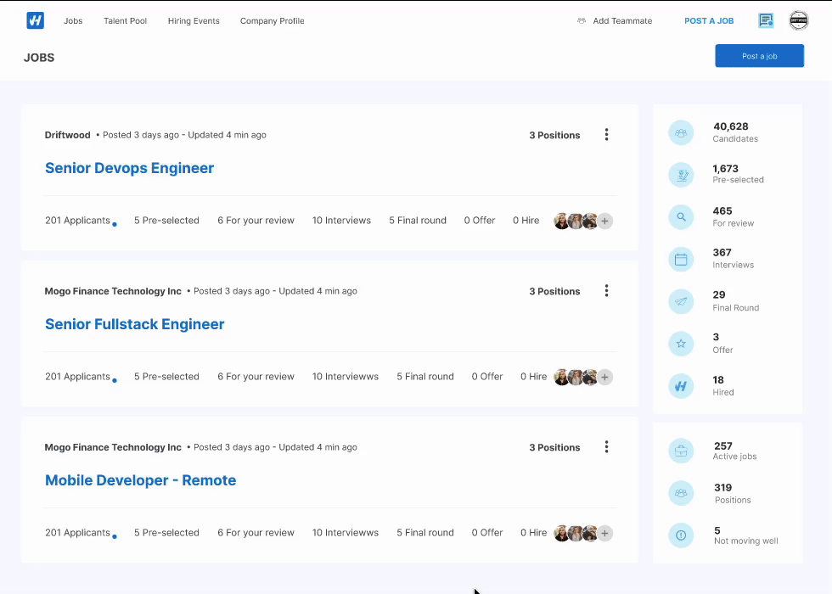Click Pre-selected icon in stats panel

click(681, 175)
